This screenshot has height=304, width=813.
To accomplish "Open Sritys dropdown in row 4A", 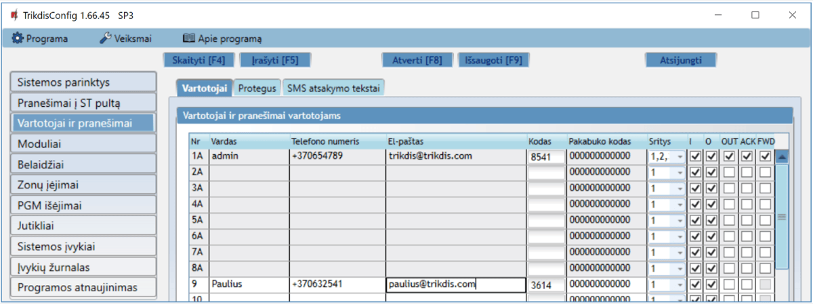I will click(x=680, y=205).
